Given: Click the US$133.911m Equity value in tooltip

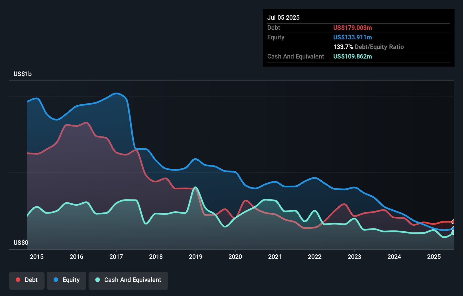Looking at the screenshot, I should 352,37.
